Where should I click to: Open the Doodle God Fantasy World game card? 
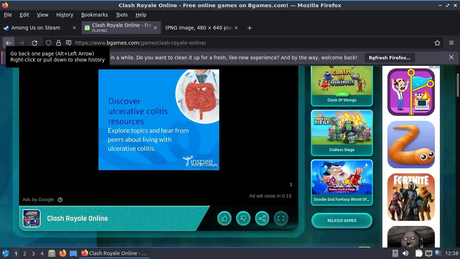342,182
